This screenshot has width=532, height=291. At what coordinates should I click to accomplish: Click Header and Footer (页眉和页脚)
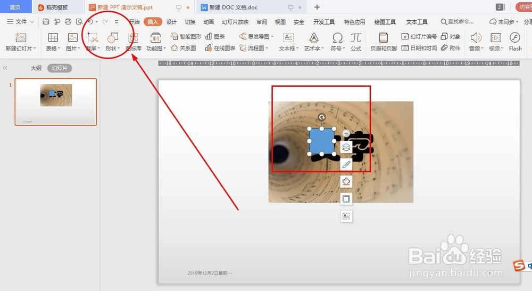(x=384, y=42)
